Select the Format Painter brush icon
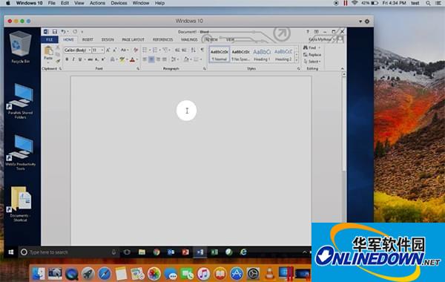This screenshot has height=282, width=445. point(58,61)
